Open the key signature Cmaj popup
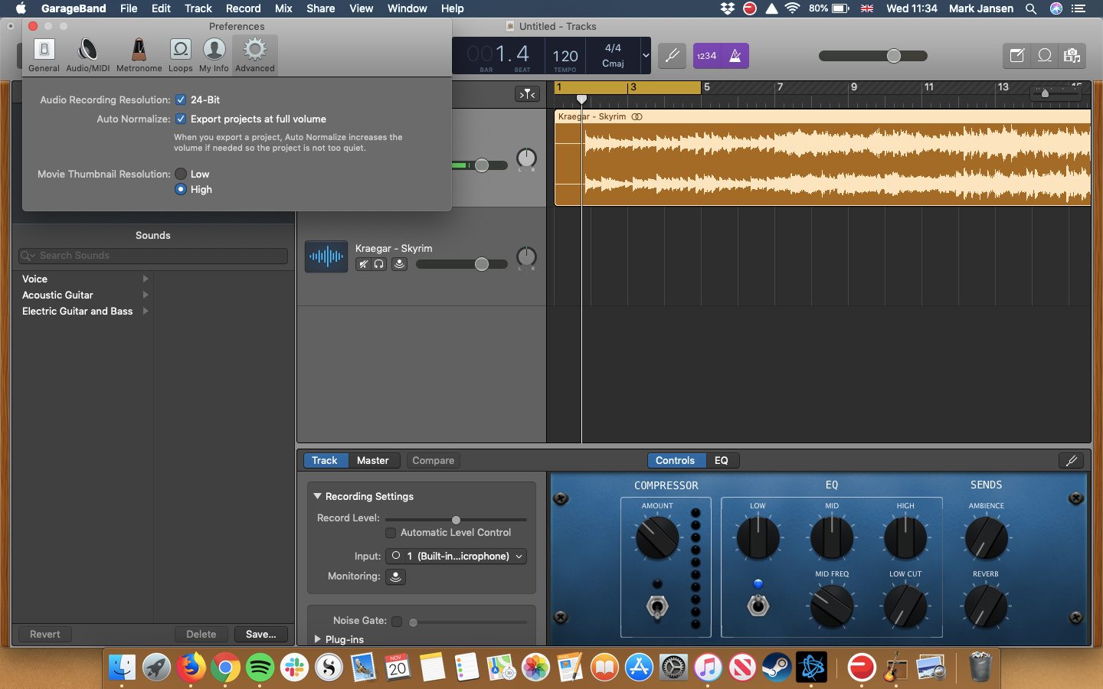 click(x=613, y=64)
